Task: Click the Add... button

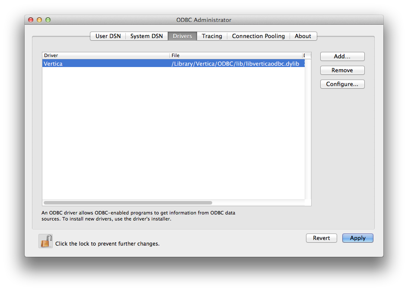Action: click(342, 56)
